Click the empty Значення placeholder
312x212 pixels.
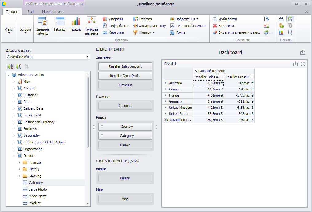pos(125,85)
